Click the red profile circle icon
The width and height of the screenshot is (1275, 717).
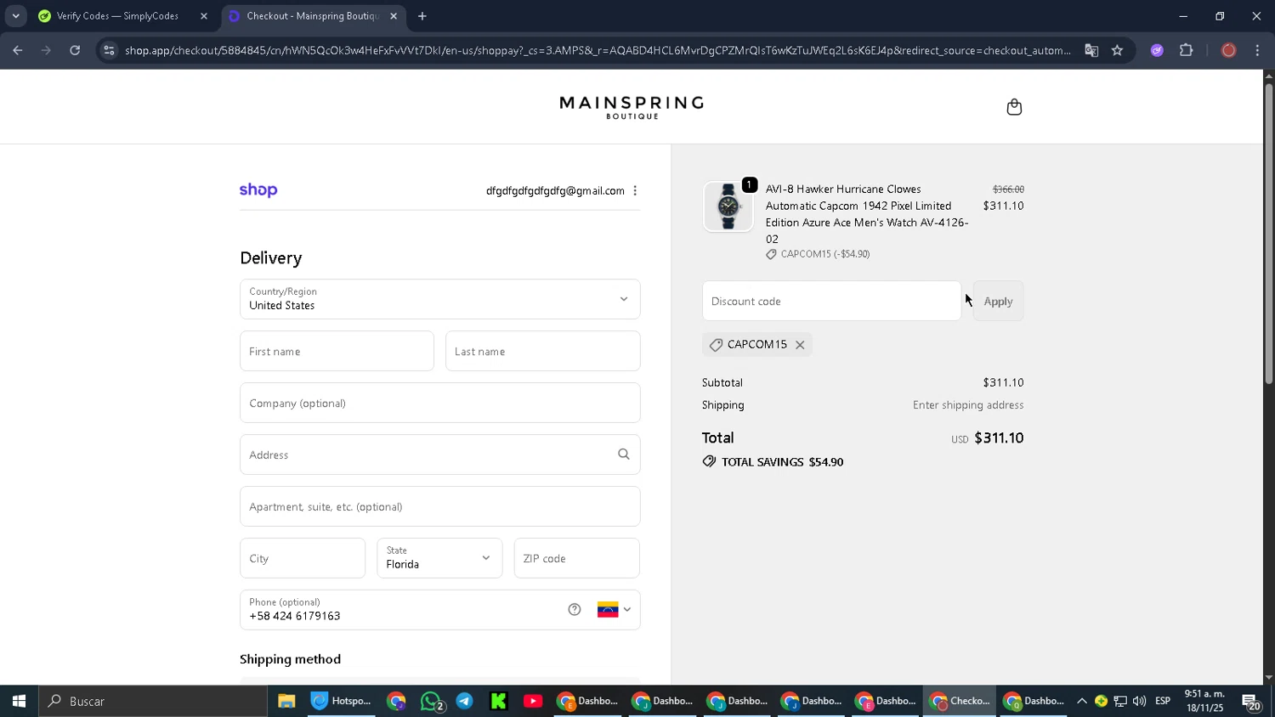pyautogui.click(x=1228, y=51)
